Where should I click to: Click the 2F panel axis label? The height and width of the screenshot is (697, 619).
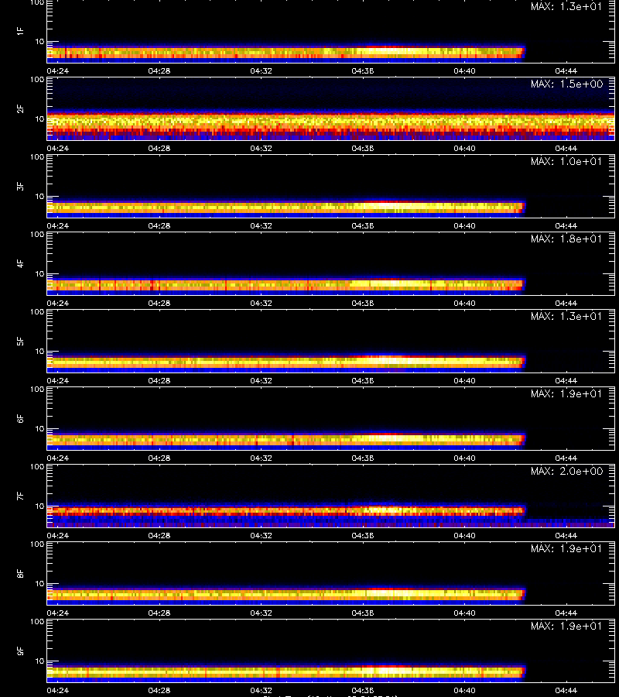click(x=20, y=109)
